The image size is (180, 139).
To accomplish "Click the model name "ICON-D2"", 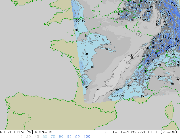I will click(x=44, y=132).
